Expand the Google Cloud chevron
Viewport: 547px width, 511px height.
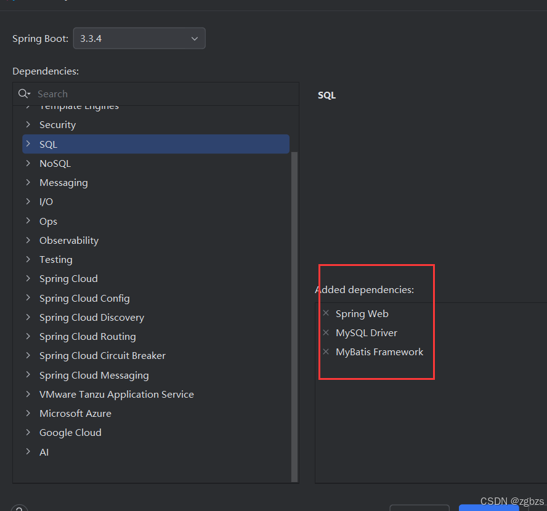[28, 433]
